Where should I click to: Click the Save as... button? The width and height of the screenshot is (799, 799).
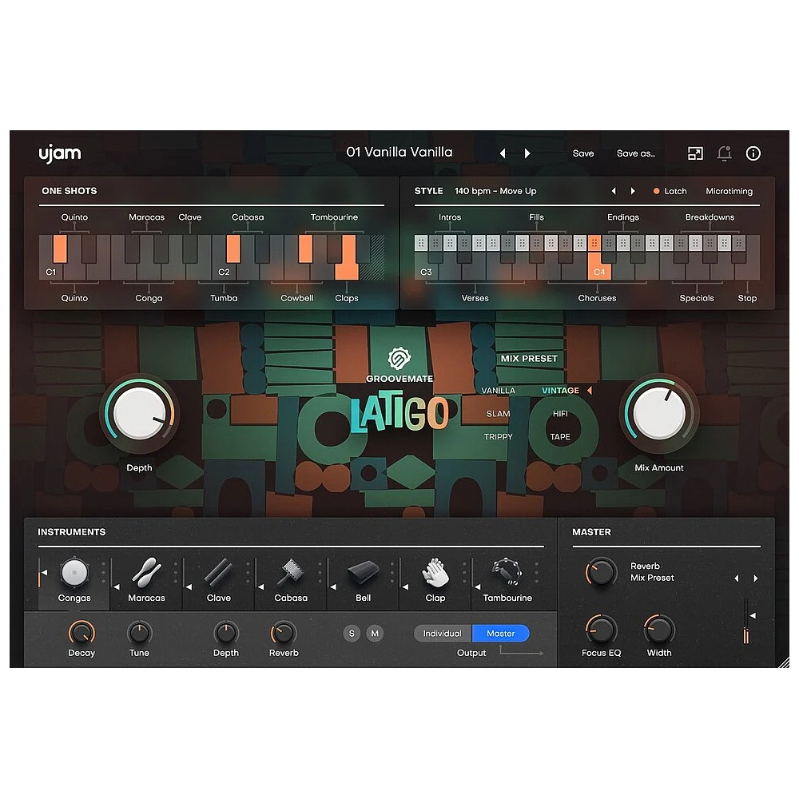click(635, 153)
